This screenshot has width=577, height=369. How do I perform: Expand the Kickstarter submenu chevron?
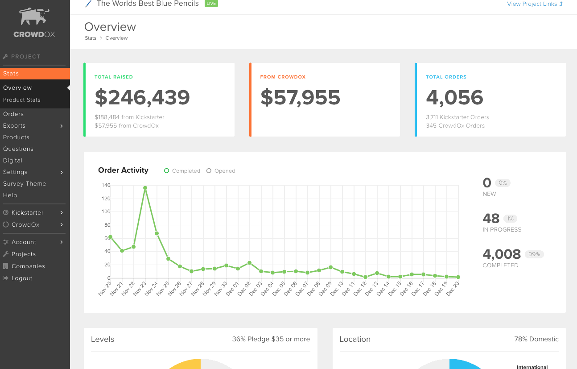click(x=62, y=213)
